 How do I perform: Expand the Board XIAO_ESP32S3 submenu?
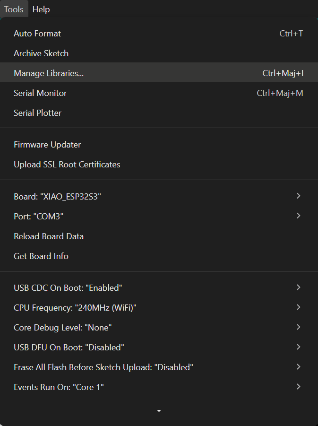point(58,196)
